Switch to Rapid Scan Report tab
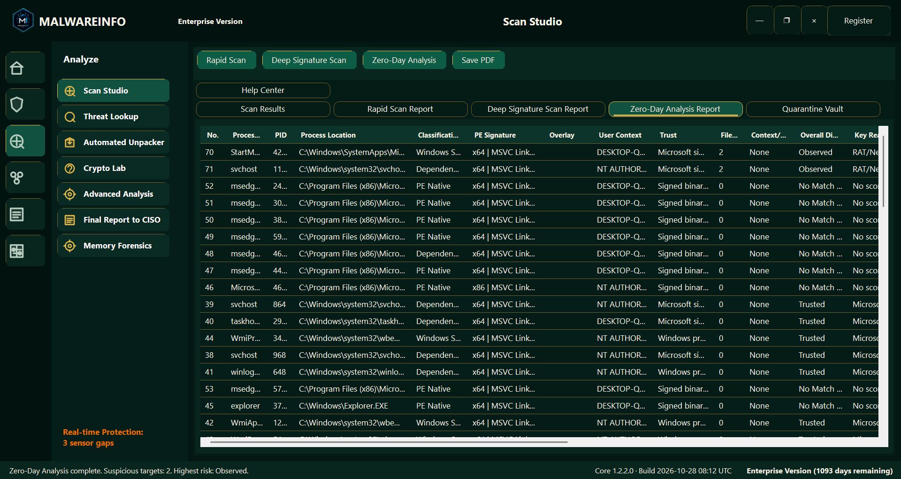901x479 pixels. pyautogui.click(x=400, y=109)
